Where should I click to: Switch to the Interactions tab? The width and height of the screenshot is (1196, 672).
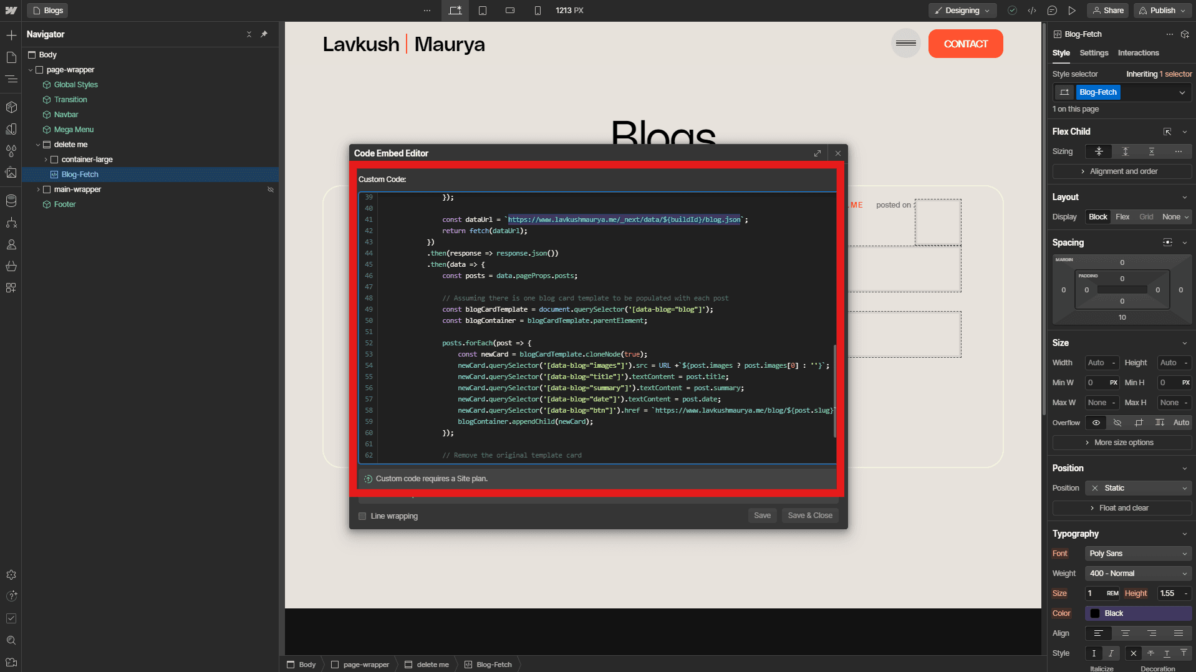[1138, 53]
